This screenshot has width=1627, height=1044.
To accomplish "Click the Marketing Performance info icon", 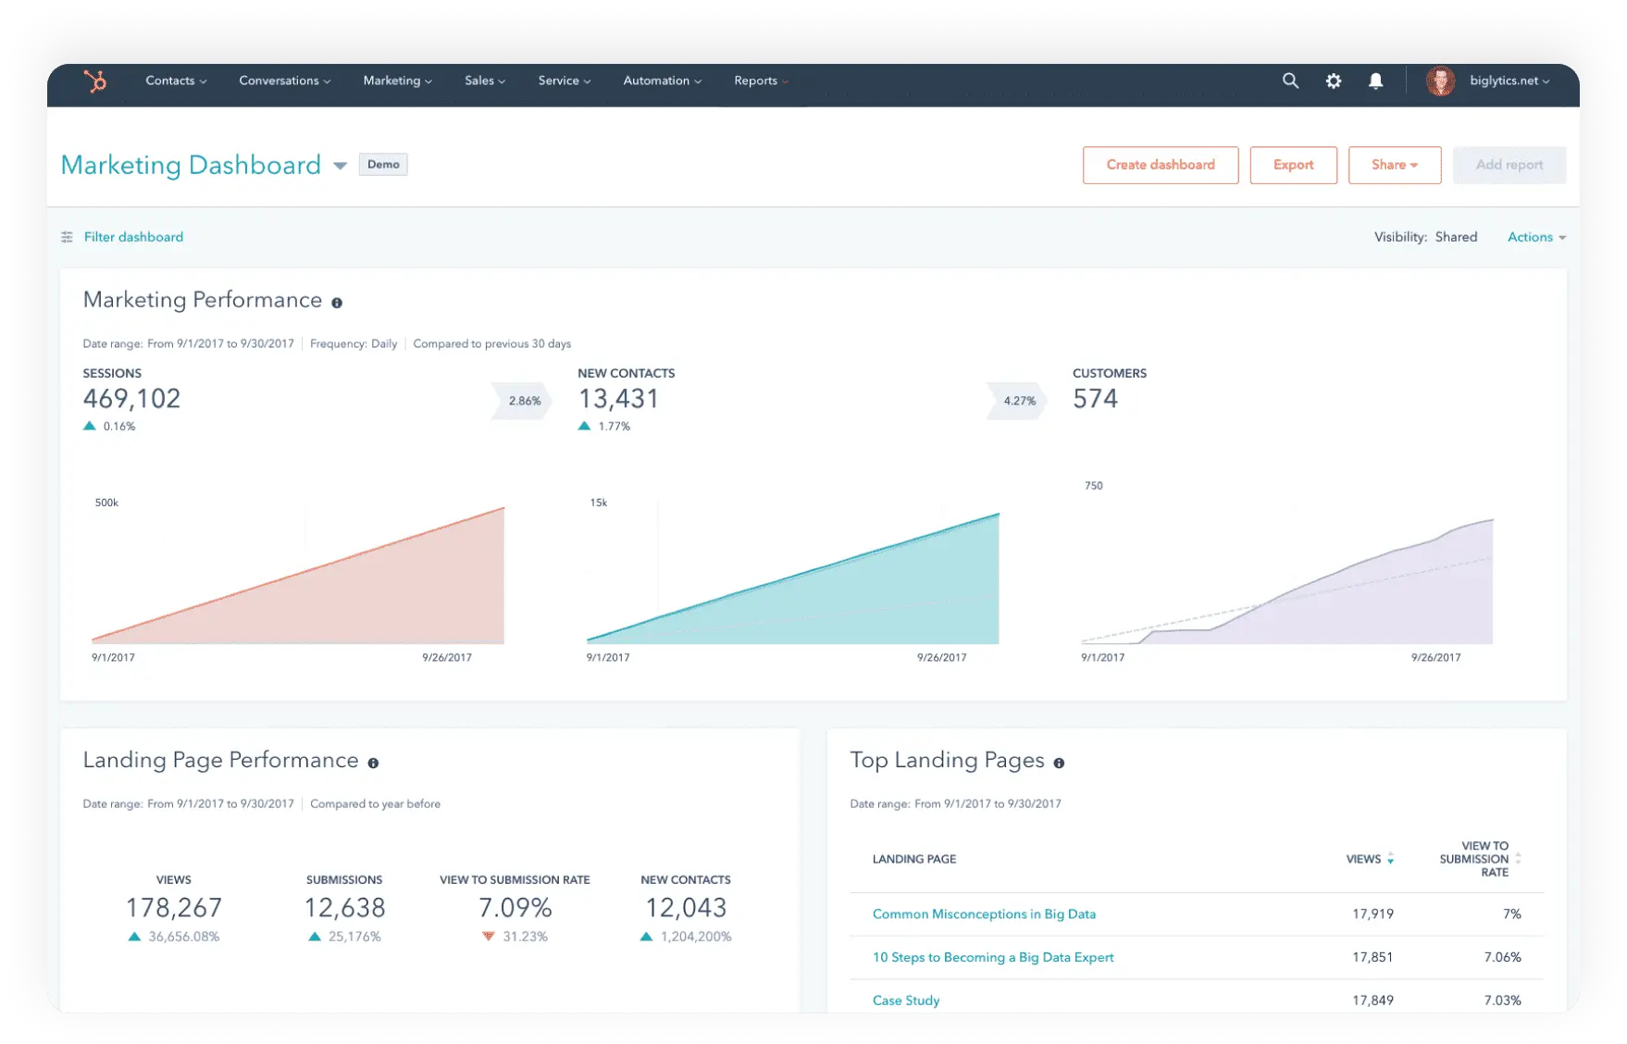I will [337, 303].
